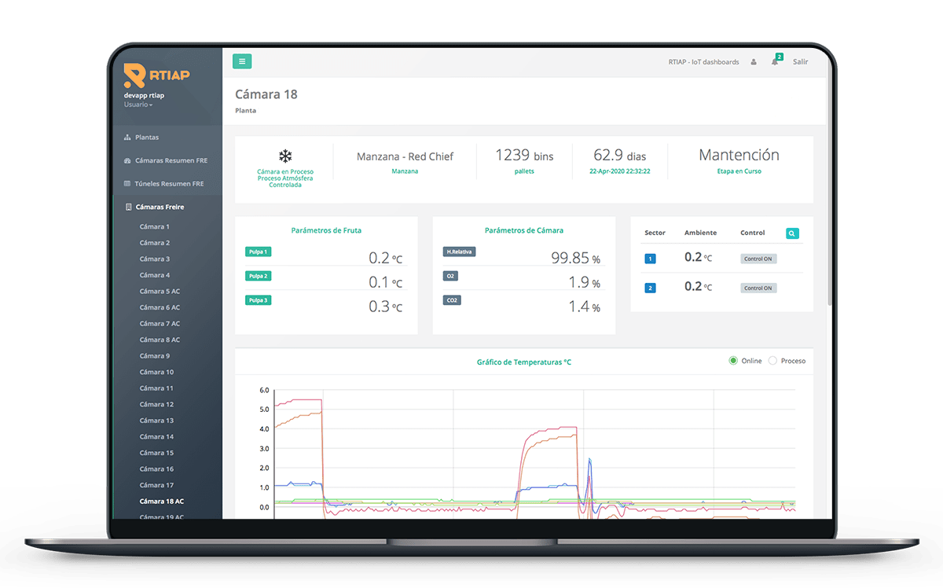Select the Proceso radio button
Image resolution: width=943 pixels, height=588 pixels.
772,361
